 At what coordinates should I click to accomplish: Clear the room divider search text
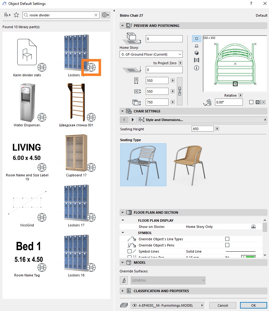click(x=96, y=15)
